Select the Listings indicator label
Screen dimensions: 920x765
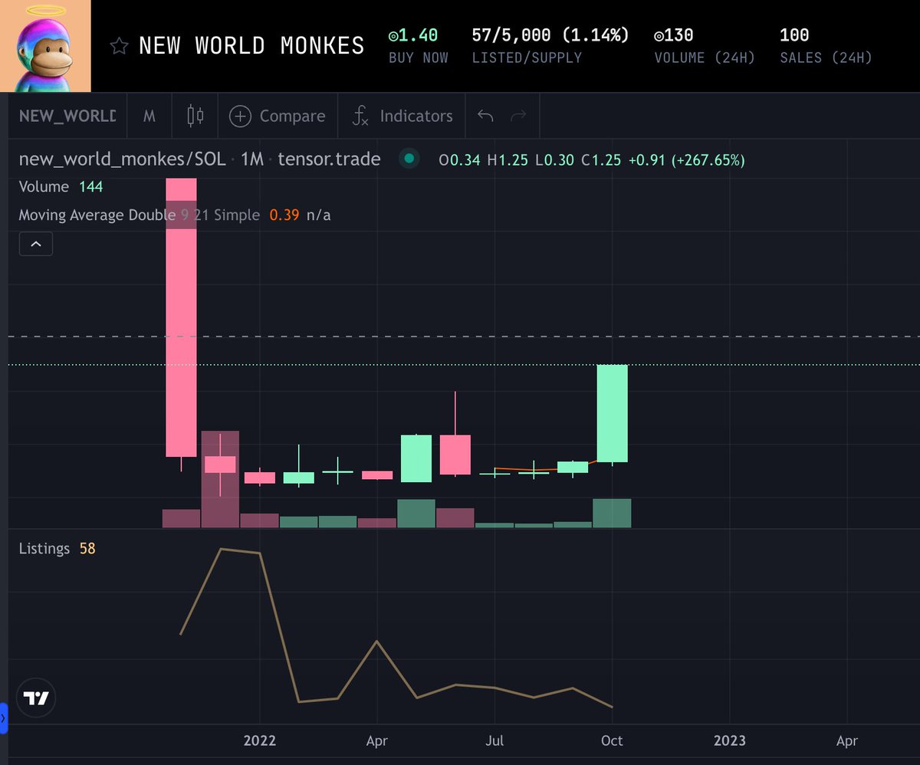coord(44,549)
